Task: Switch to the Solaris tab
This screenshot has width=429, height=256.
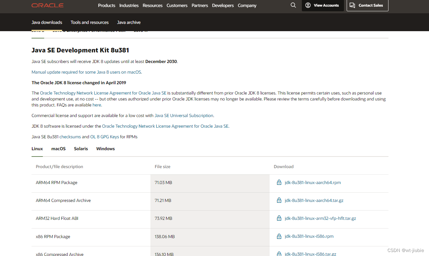Action: pos(81,149)
